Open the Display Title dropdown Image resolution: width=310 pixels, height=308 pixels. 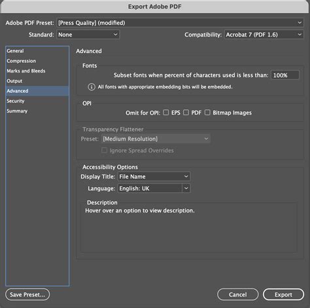[154, 177]
